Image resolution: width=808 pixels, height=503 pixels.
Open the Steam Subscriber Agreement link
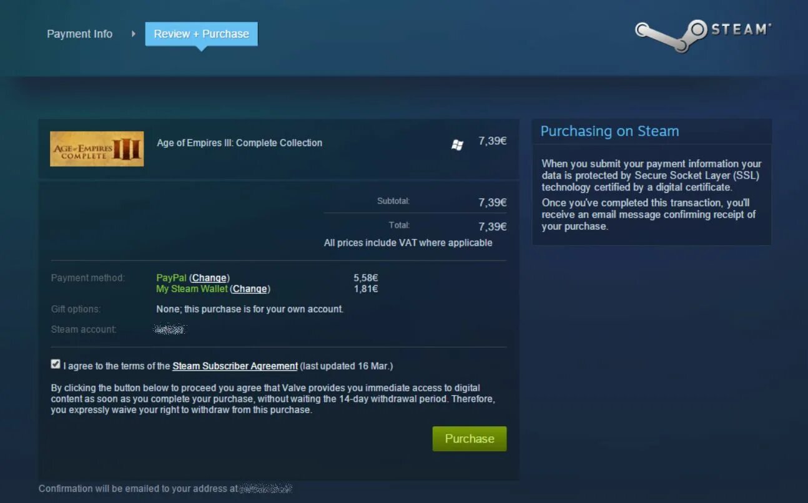[x=235, y=366]
